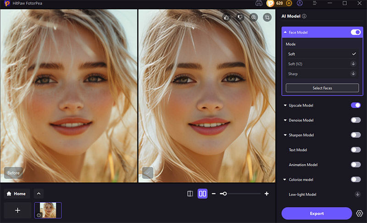Image resolution: width=367 pixels, height=223 pixels.
Task: Go to Home
Action: click(17, 194)
